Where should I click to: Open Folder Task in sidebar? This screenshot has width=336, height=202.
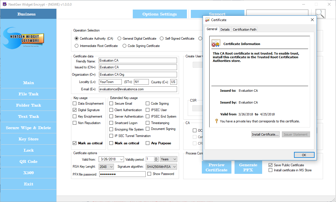28,105
